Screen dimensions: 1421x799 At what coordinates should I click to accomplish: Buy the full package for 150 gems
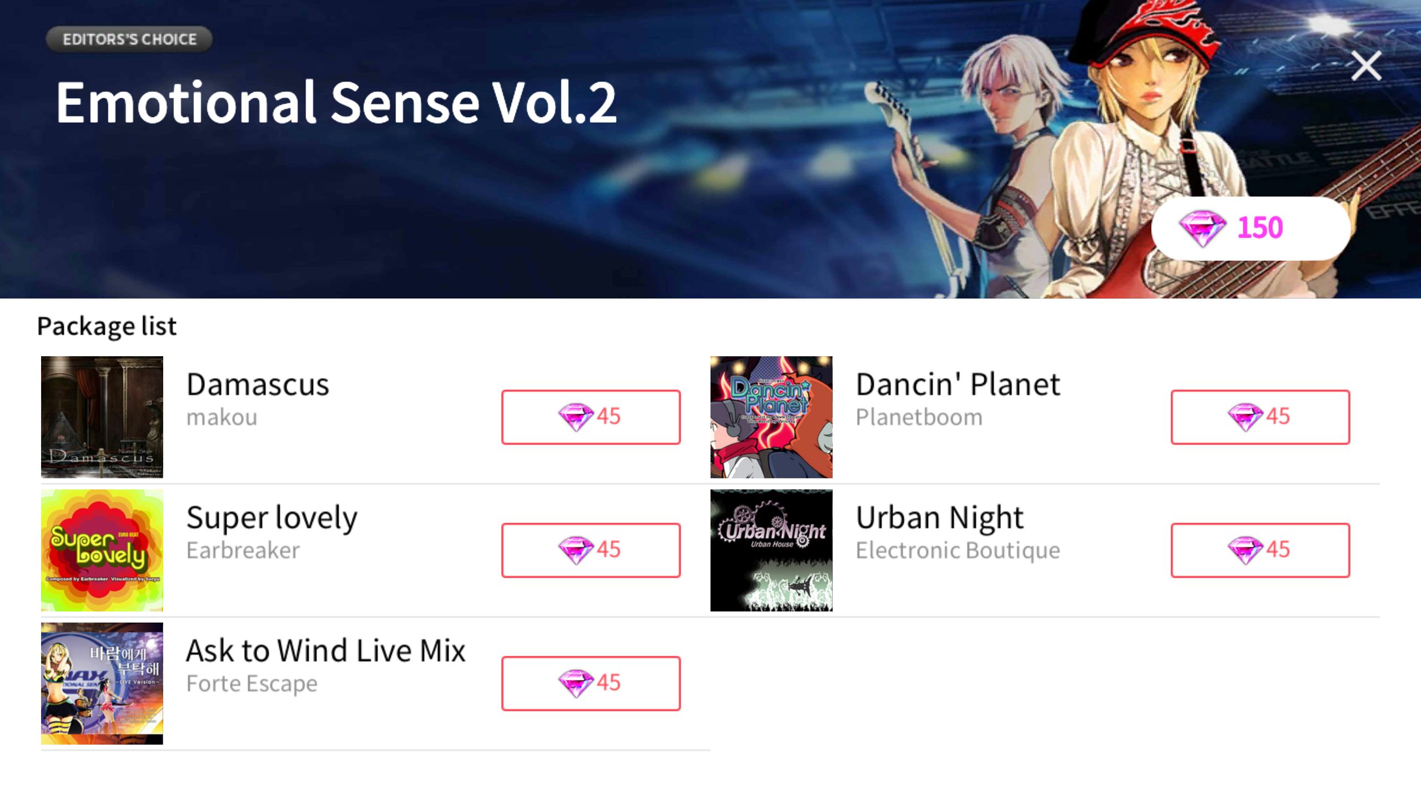tap(1251, 228)
